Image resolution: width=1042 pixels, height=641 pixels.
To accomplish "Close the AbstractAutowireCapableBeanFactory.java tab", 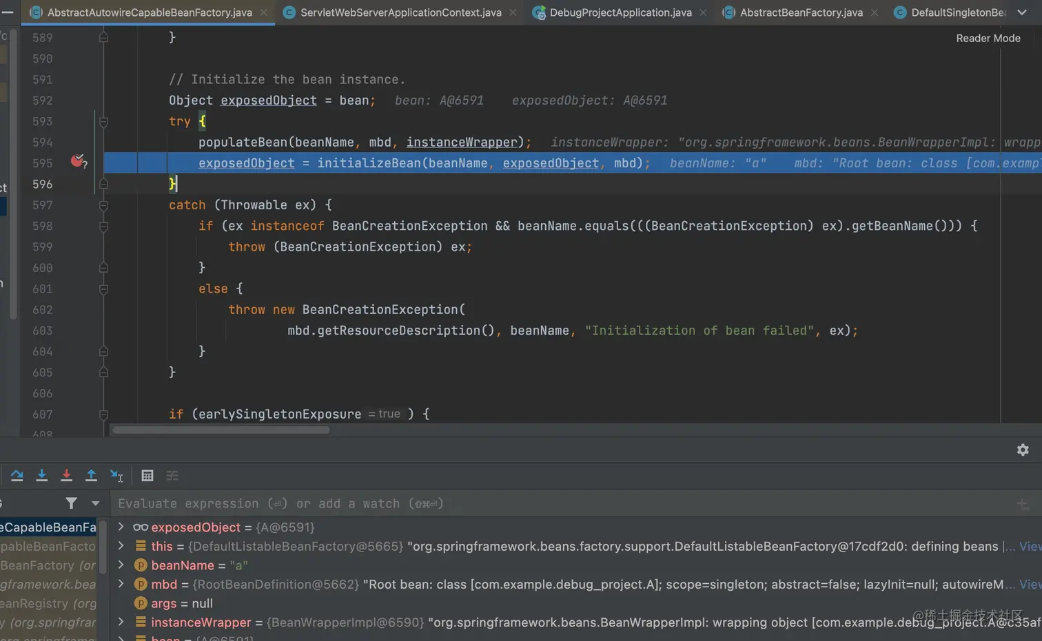I will [264, 12].
